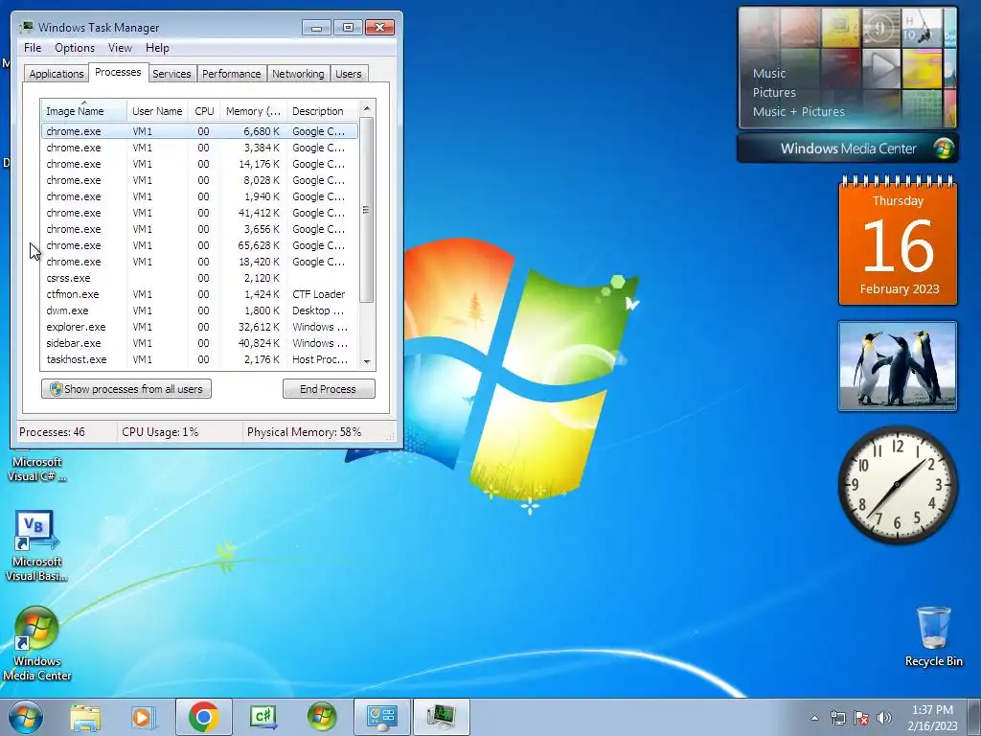
Task: Select Windows Media Center desktop shortcut
Action: tap(36, 643)
